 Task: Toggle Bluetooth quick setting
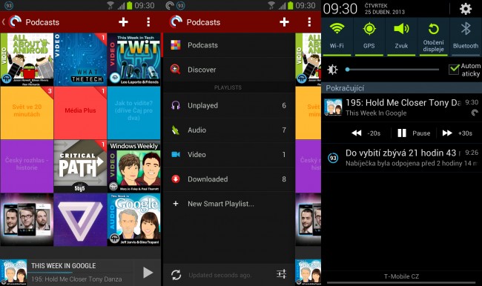(x=466, y=36)
